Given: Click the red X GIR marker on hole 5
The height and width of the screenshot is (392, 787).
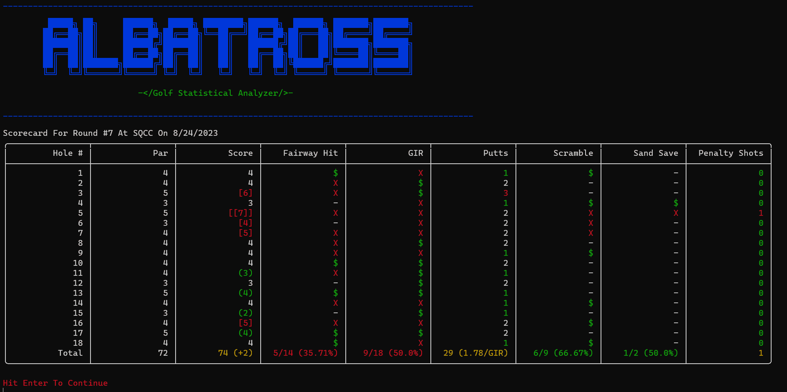Looking at the screenshot, I should tap(420, 213).
